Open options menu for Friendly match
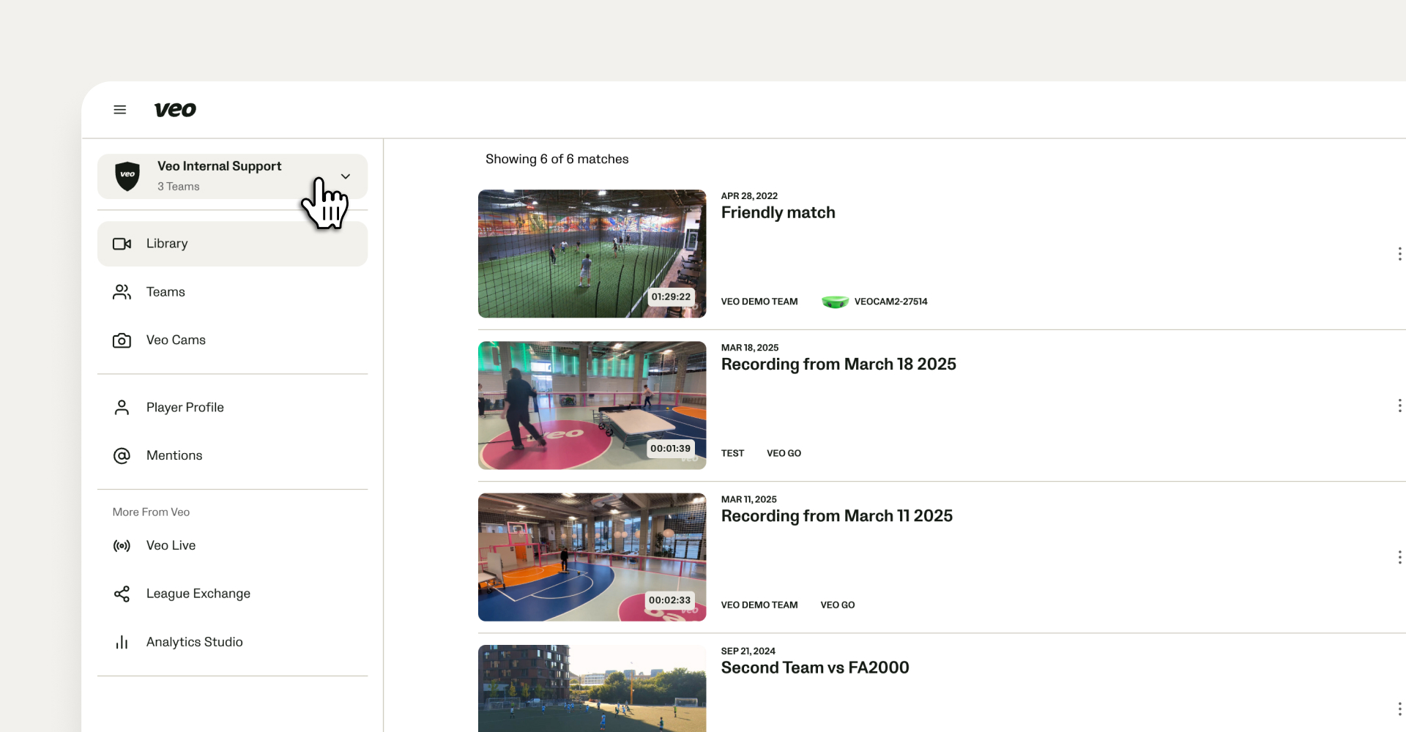The height and width of the screenshot is (732, 1406). click(1399, 254)
